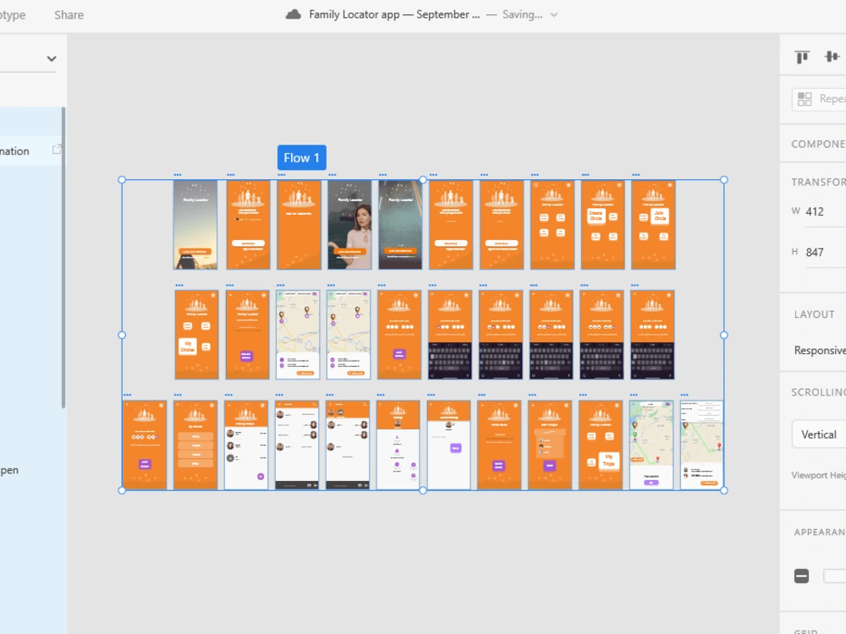Click the Distribute icon next to Align Top

pyautogui.click(x=832, y=57)
